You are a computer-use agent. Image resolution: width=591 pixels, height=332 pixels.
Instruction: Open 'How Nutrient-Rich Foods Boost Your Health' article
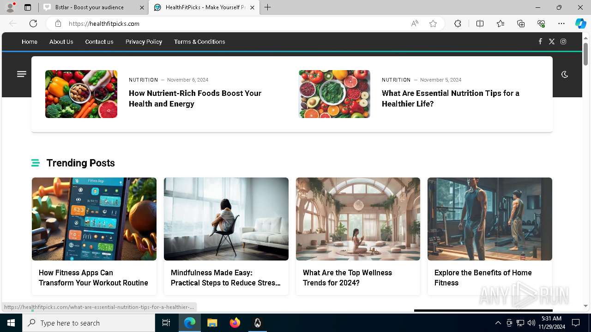tap(195, 99)
